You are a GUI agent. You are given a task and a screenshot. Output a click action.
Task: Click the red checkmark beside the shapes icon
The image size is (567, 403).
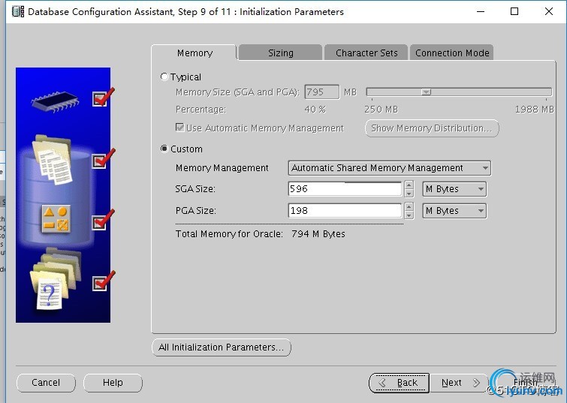point(103,219)
